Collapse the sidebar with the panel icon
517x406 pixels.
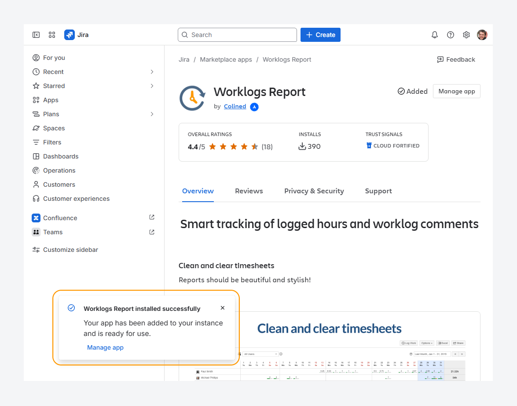click(x=36, y=35)
